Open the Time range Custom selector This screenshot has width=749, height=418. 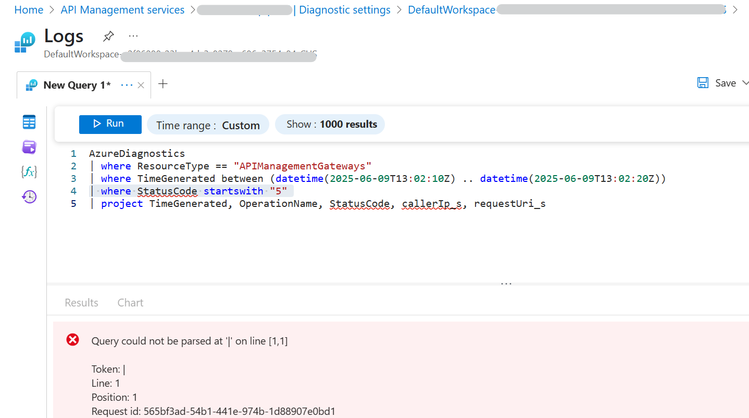coord(208,125)
